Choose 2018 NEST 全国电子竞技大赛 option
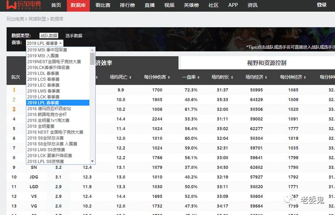Viewport: 335px width, 215px height. click(x=58, y=132)
